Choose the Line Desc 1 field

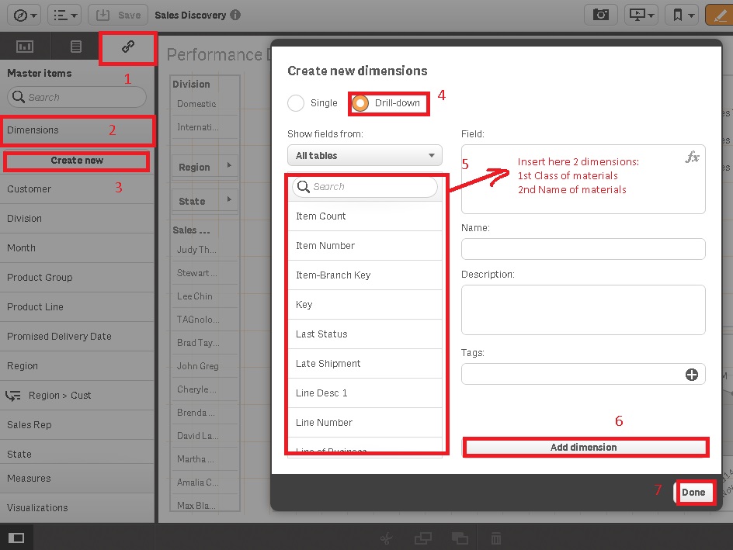(x=365, y=393)
